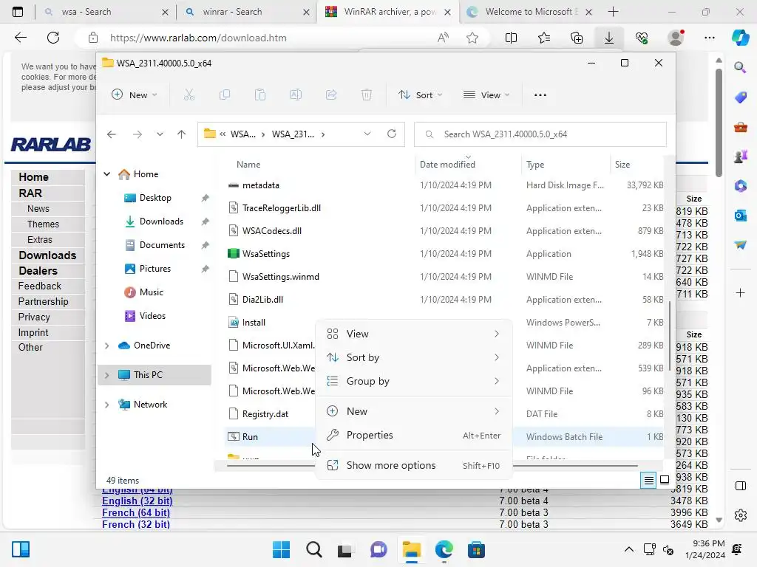
Task: Click the Edge page vertical scrollbar
Action: [x=719, y=123]
